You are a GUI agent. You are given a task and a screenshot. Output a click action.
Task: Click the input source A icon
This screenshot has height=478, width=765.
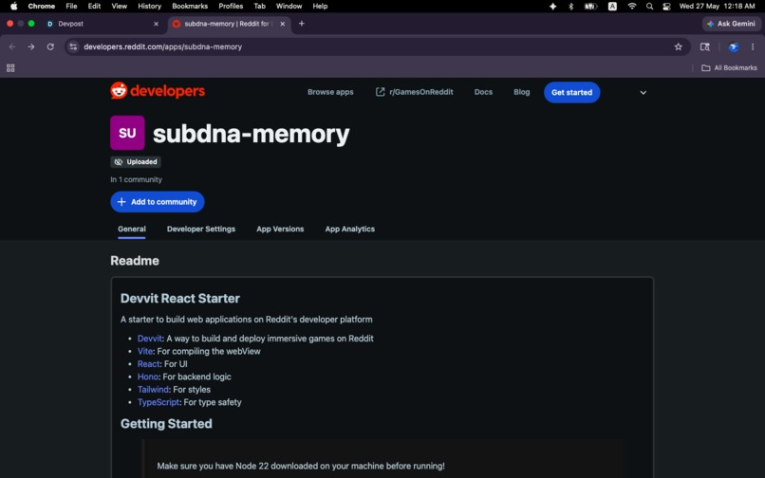[x=612, y=7]
